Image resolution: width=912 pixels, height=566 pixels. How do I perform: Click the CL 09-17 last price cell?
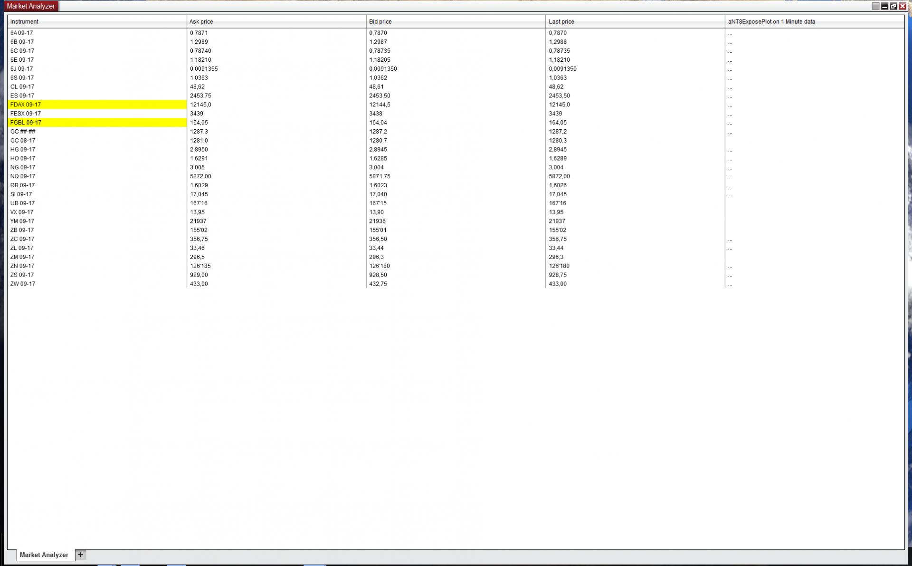556,87
